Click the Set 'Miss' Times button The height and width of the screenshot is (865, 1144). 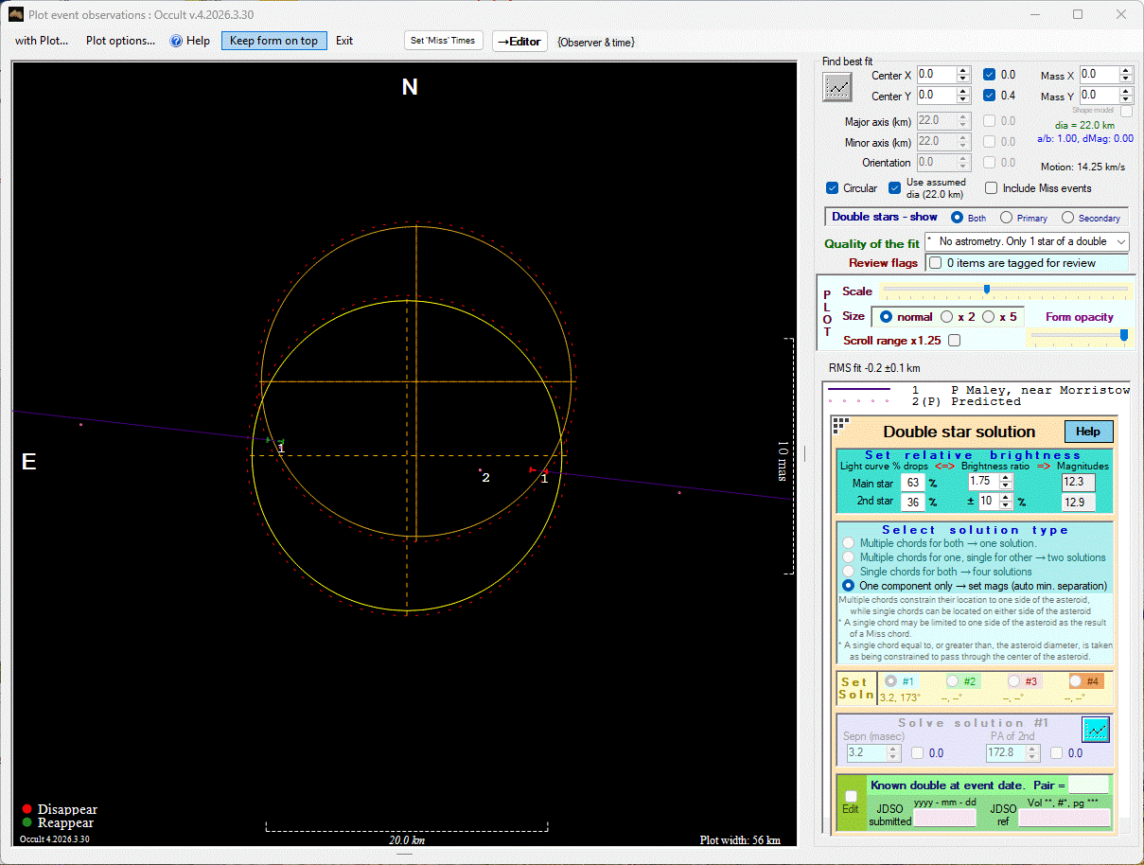(443, 41)
